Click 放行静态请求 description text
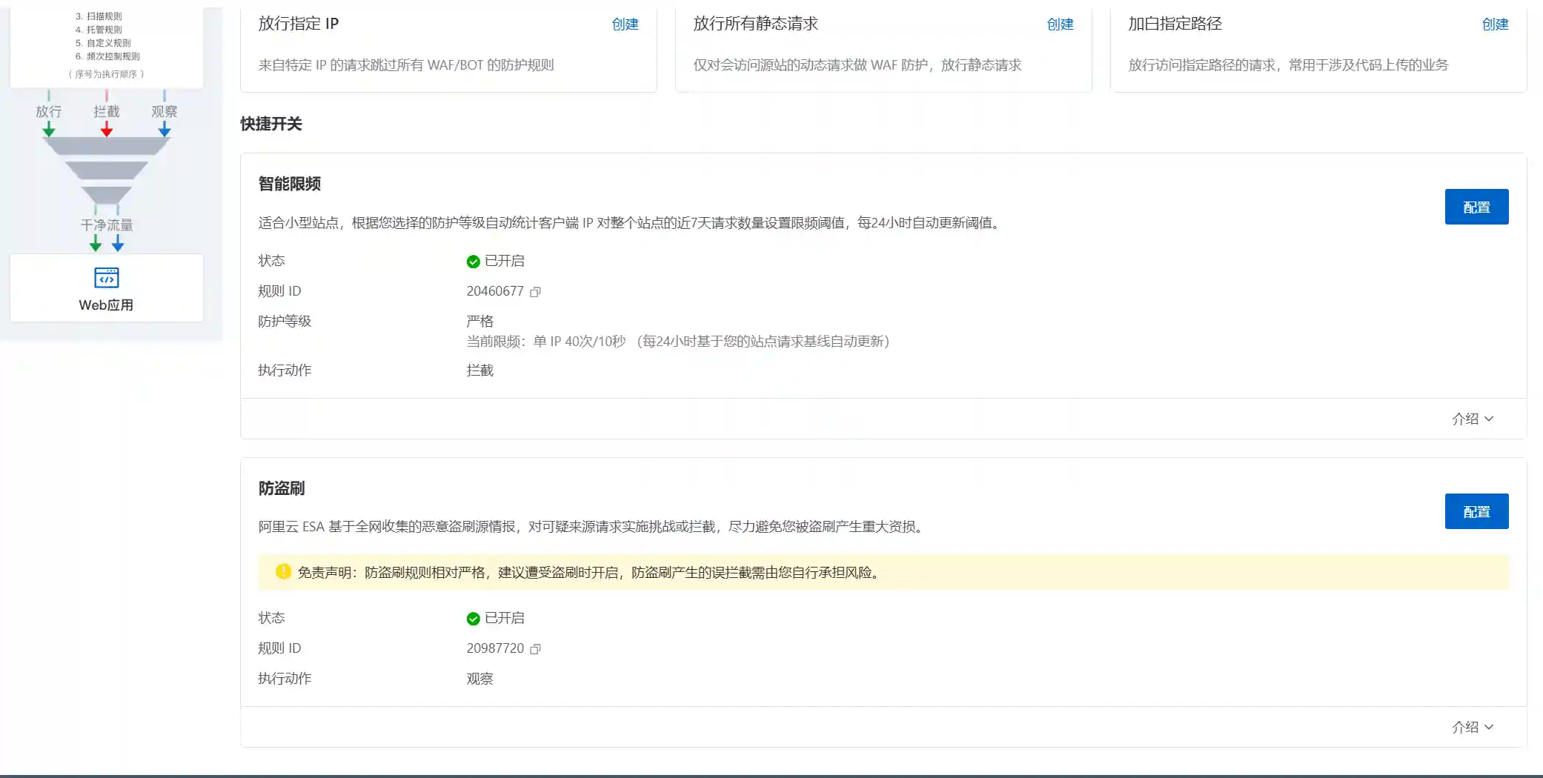The image size is (1543, 778). (857, 65)
